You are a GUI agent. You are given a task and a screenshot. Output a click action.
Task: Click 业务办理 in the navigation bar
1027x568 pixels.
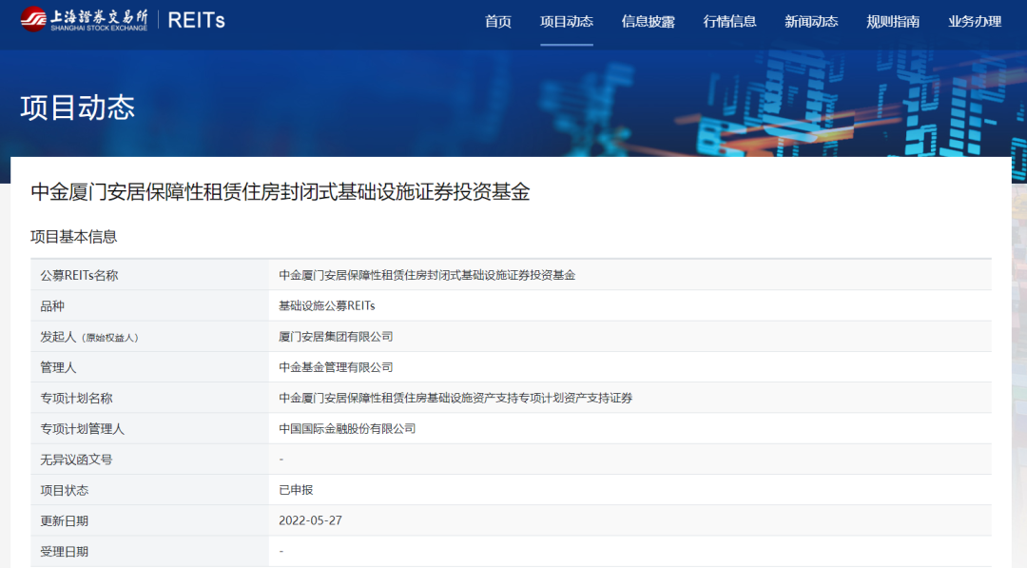tap(975, 22)
